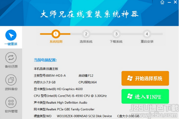Click the CPU架构:X64 text
This screenshot has height=119, width=179.
[x=88, y=82]
